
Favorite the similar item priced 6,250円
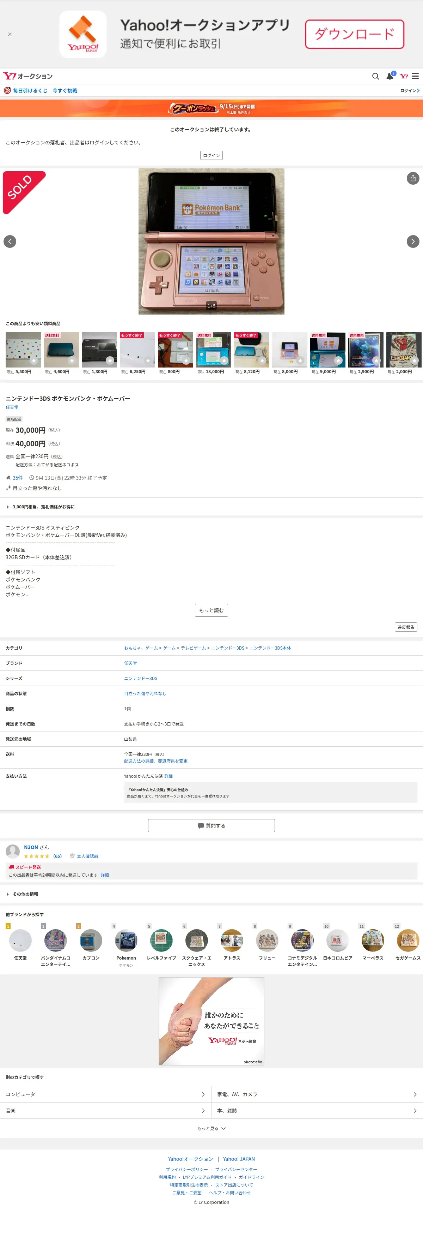pos(148,360)
